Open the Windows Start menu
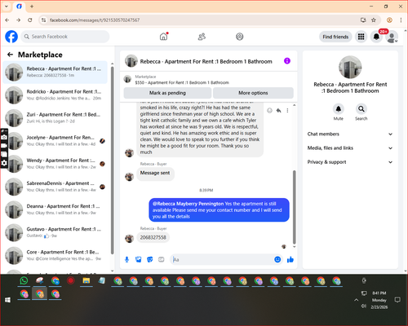The width and height of the screenshot is (408, 326). (x=7, y=300)
